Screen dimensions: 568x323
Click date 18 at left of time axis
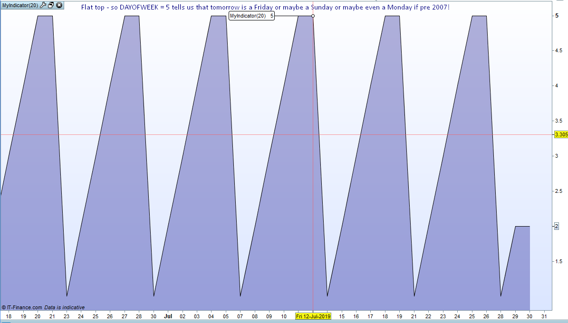pyautogui.click(x=9, y=316)
